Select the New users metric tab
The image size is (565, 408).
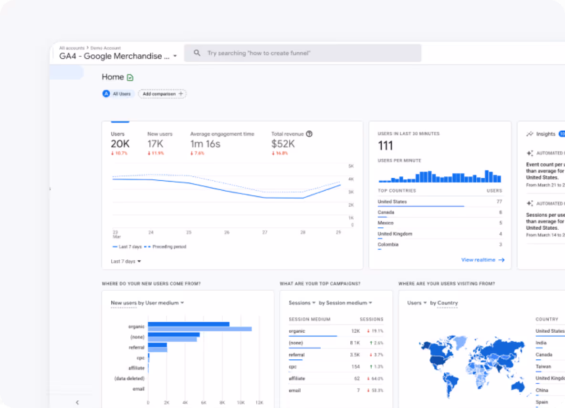(160, 143)
